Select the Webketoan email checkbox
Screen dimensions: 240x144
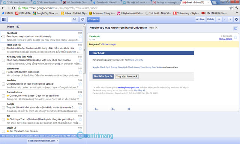tap(3, 72)
